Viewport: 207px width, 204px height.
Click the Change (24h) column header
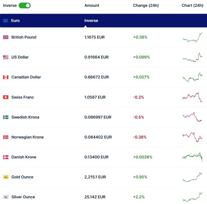pyautogui.click(x=146, y=5)
